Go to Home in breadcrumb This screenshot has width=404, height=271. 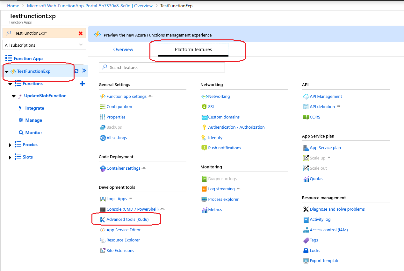pos(13,6)
